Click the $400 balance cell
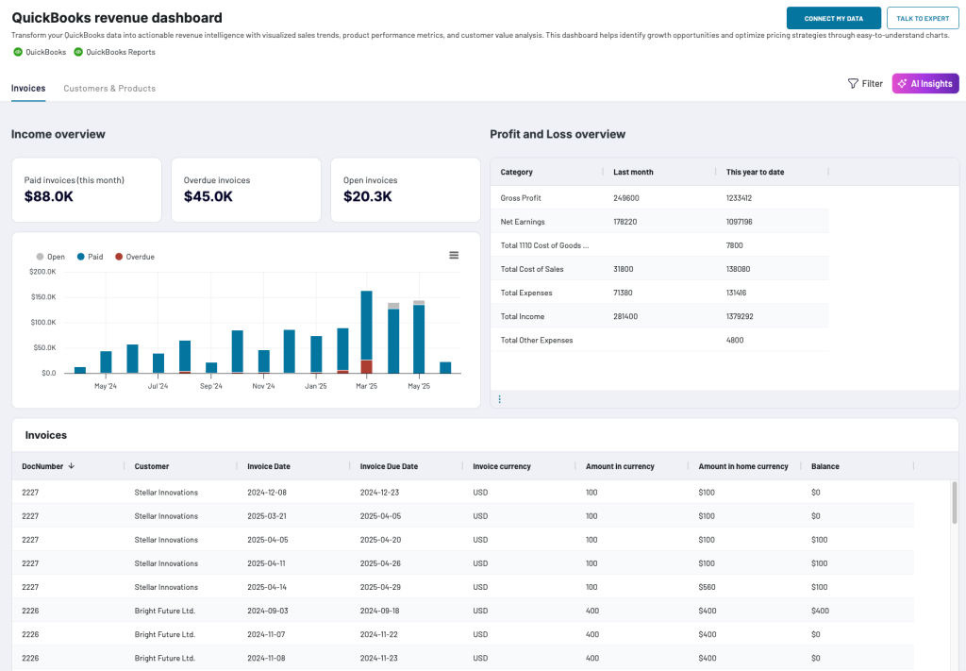Viewport: 966px width, 671px height. (820, 611)
